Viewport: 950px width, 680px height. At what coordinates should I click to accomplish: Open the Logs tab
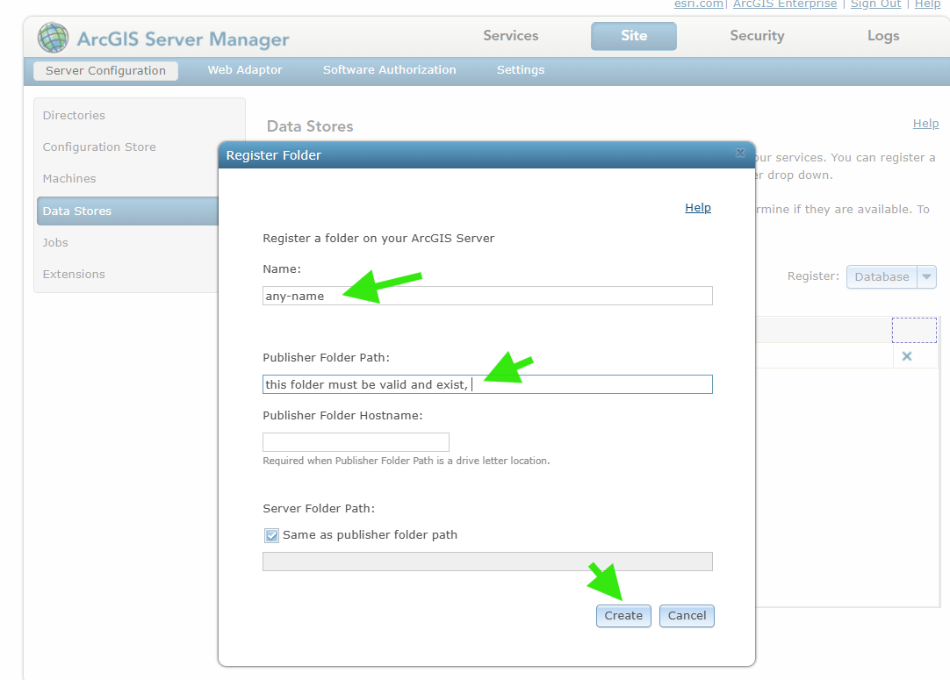882,36
